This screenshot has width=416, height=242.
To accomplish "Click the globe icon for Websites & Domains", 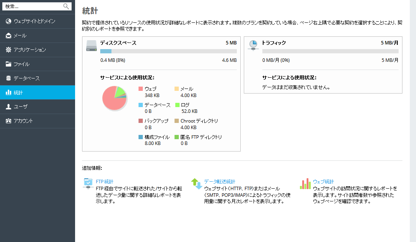I will (x=9, y=21).
